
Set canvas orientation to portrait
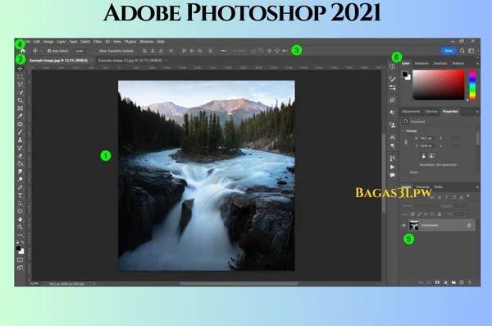[x=424, y=156]
